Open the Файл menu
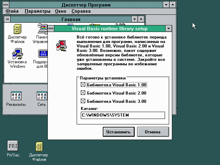This screenshot has width=220, height=165. tap(12, 11)
